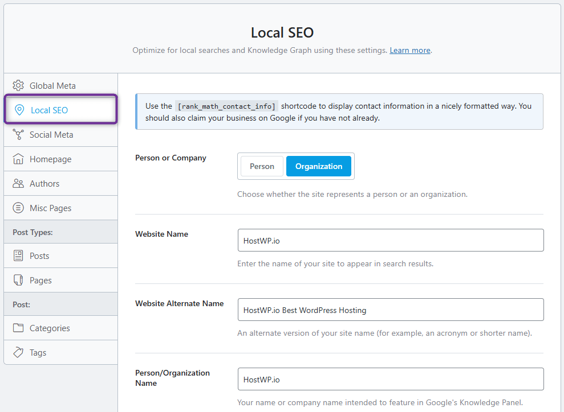Click 'Enter the name of your site' hint
This screenshot has height=412, width=564.
(x=335, y=264)
